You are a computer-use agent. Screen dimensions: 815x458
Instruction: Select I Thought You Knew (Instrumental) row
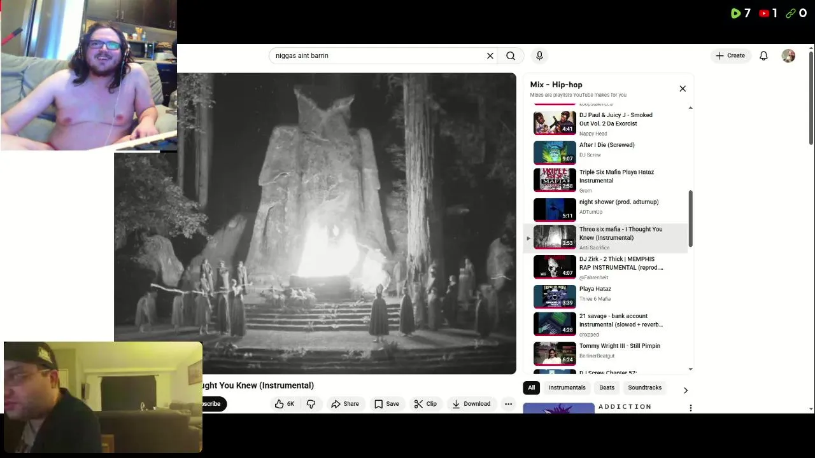coord(605,237)
